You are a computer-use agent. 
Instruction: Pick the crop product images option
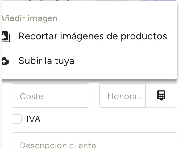[93, 36]
